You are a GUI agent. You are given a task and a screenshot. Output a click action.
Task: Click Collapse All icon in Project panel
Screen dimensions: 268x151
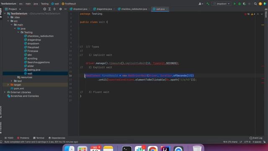(x=54, y=9)
